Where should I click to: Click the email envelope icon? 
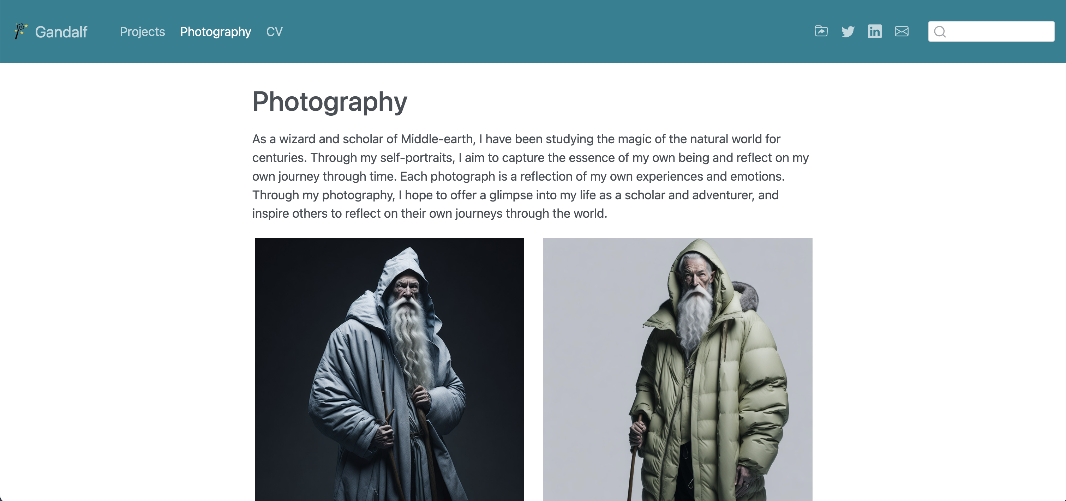click(901, 31)
